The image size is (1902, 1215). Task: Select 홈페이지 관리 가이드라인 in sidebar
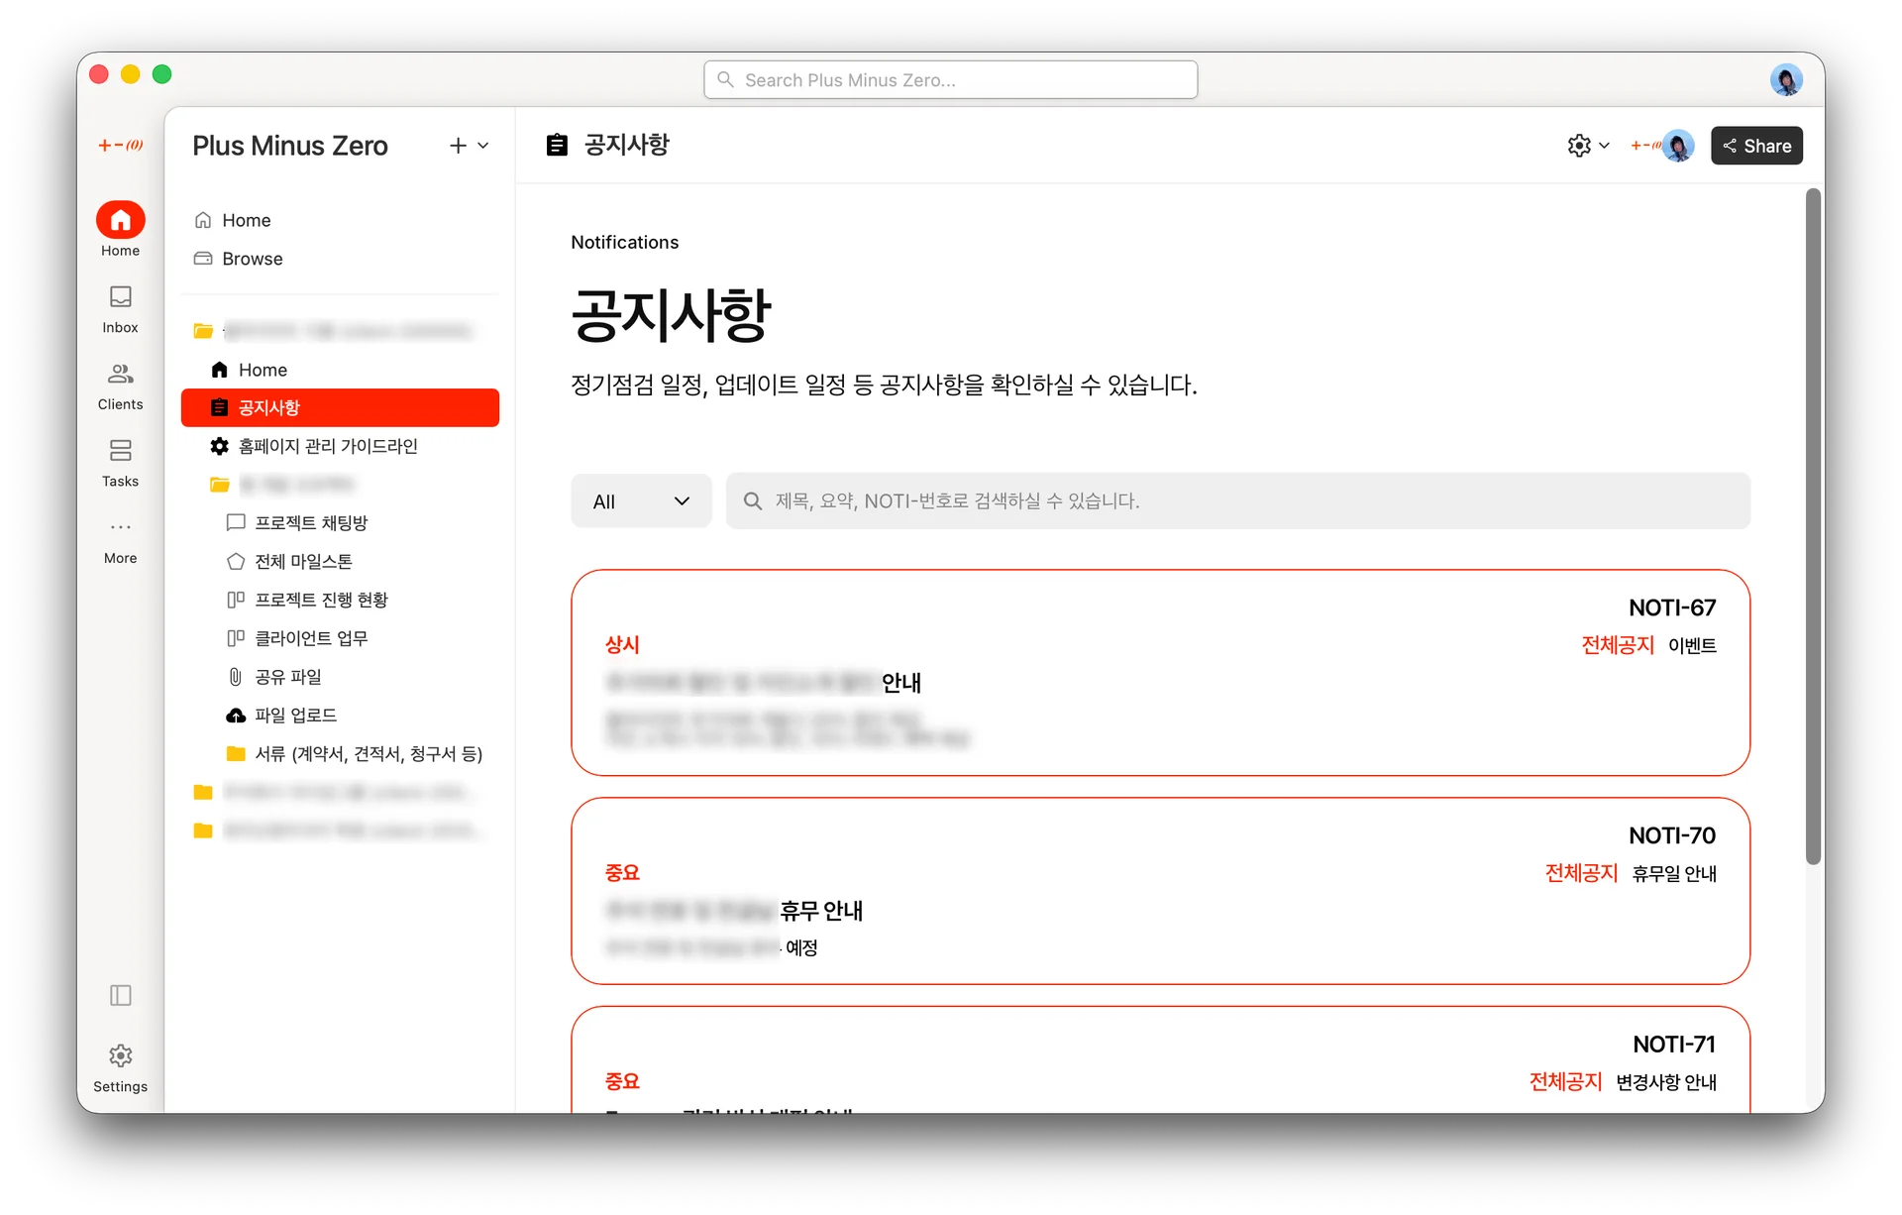[327, 446]
